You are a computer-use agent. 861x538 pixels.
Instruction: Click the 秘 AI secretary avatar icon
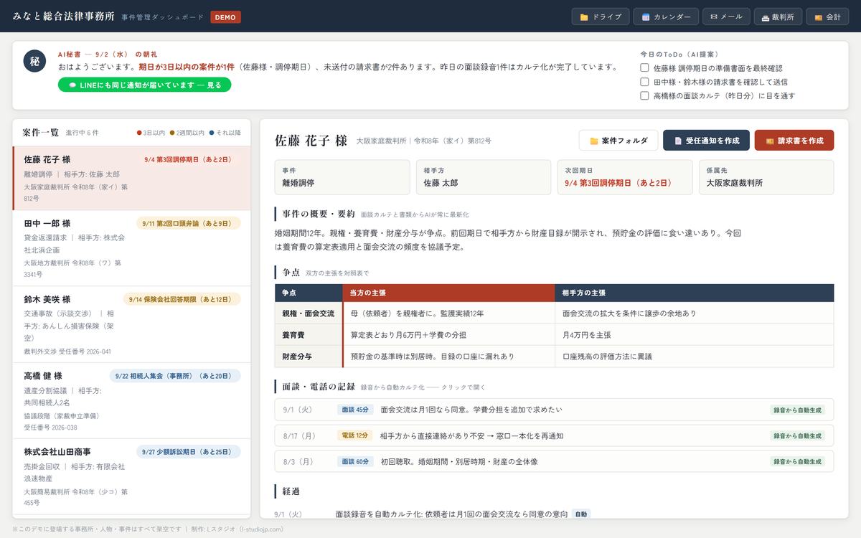[x=35, y=62]
